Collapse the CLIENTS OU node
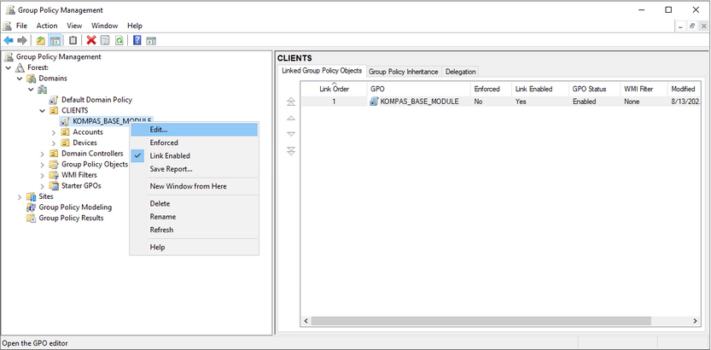Image resolution: width=711 pixels, height=350 pixels. pyautogui.click(x=42, y=111)
